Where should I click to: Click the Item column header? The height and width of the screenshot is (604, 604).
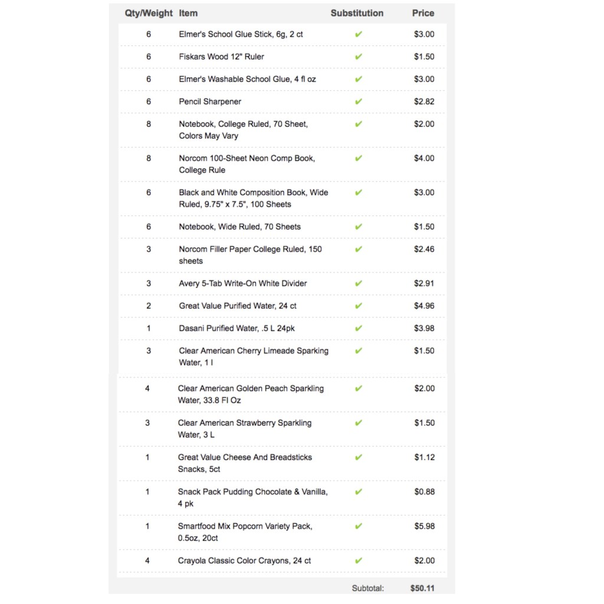[x=188, y=13]
